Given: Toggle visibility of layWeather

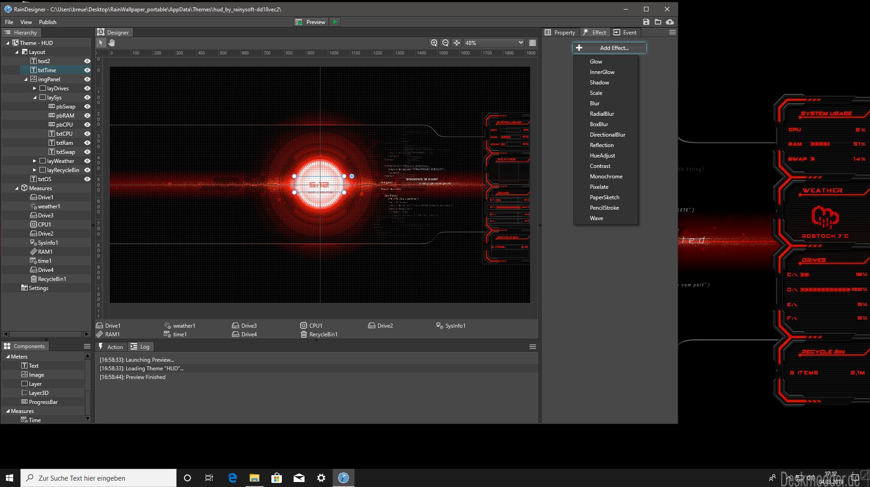Looking at the screenshot, I should 87,161.
